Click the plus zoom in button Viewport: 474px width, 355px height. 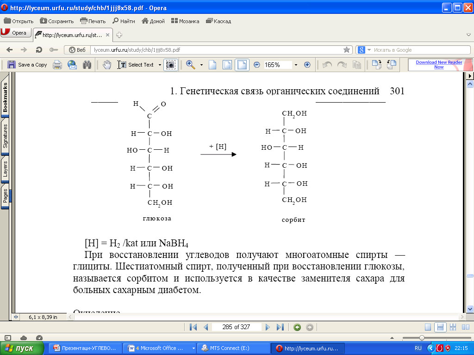coord(307,65)
